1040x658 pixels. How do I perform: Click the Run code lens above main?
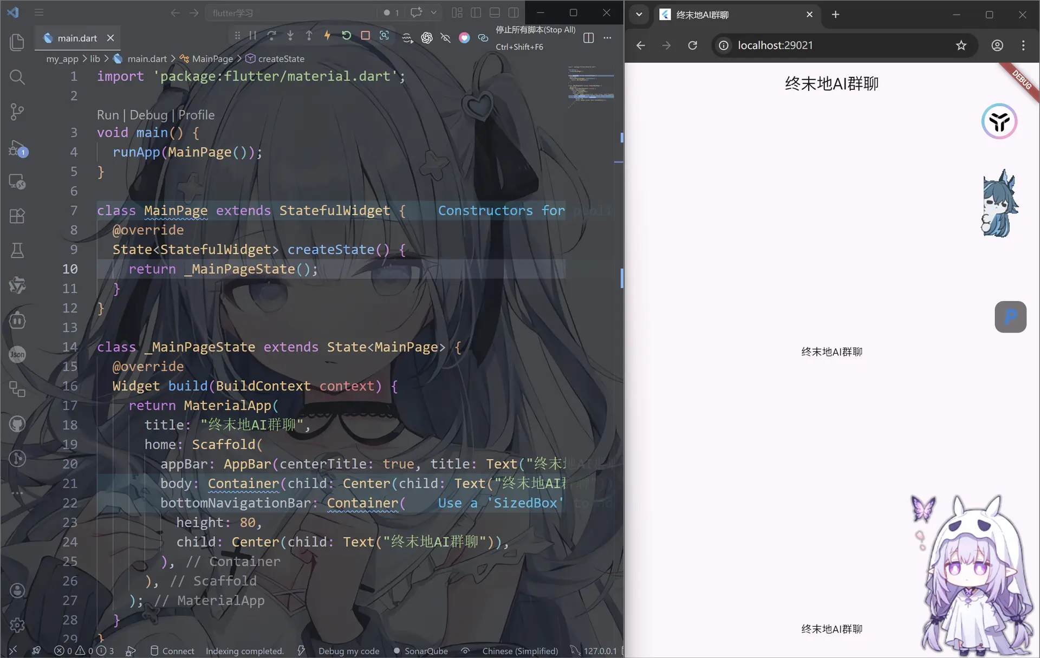pyautogui.click(x=108, y=115)
